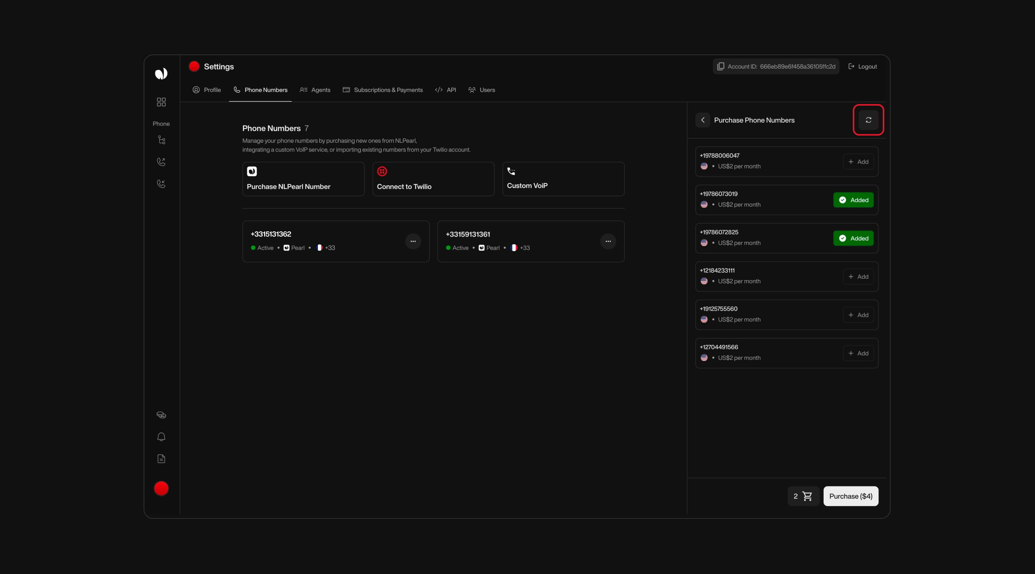Viewport: 1035px width, 574px height.
Task: Copy the Account ID
Action: (x=720, y=66)
